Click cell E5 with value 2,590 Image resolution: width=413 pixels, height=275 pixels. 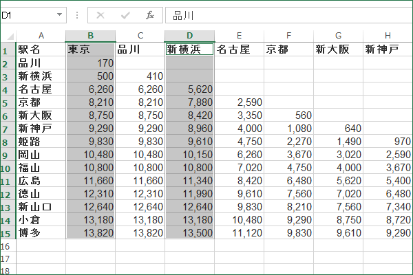239,102
